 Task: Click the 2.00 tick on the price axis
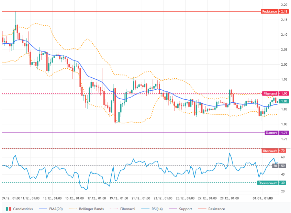(x=284, y=65)
